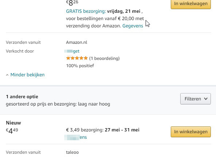The image size is (216, 157).
Task: Add the €8.26 offer to winkelwagen
Action: click(x=191, y=4)
